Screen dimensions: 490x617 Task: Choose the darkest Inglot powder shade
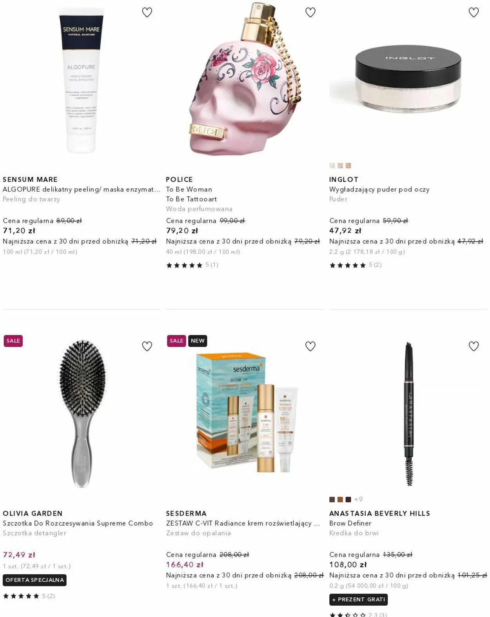pos(348,166)
